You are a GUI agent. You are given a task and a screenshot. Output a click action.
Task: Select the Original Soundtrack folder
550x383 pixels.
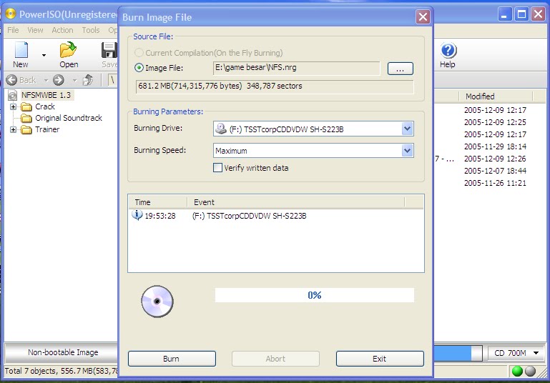[x=69, y=118]
